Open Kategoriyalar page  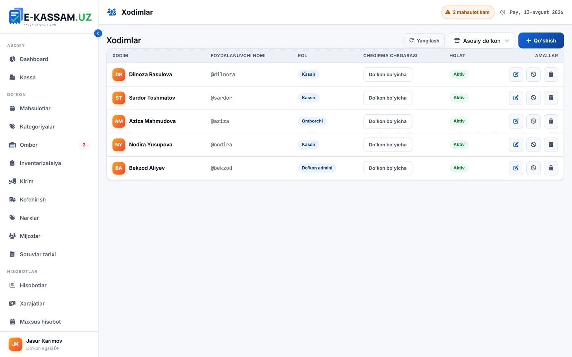(49, 127)
